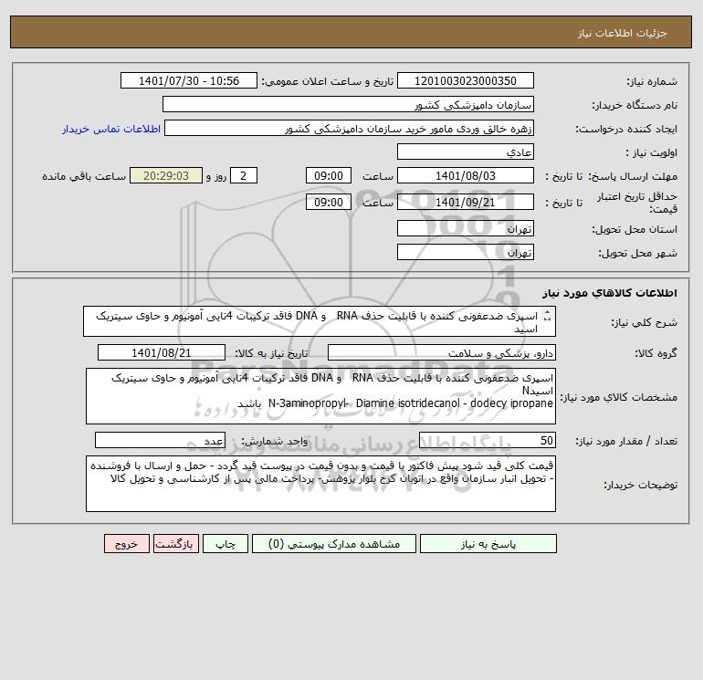Click the تعداد / مقدار مورد نیاز label
Screen dimensions: 703x680
point(626,441)
